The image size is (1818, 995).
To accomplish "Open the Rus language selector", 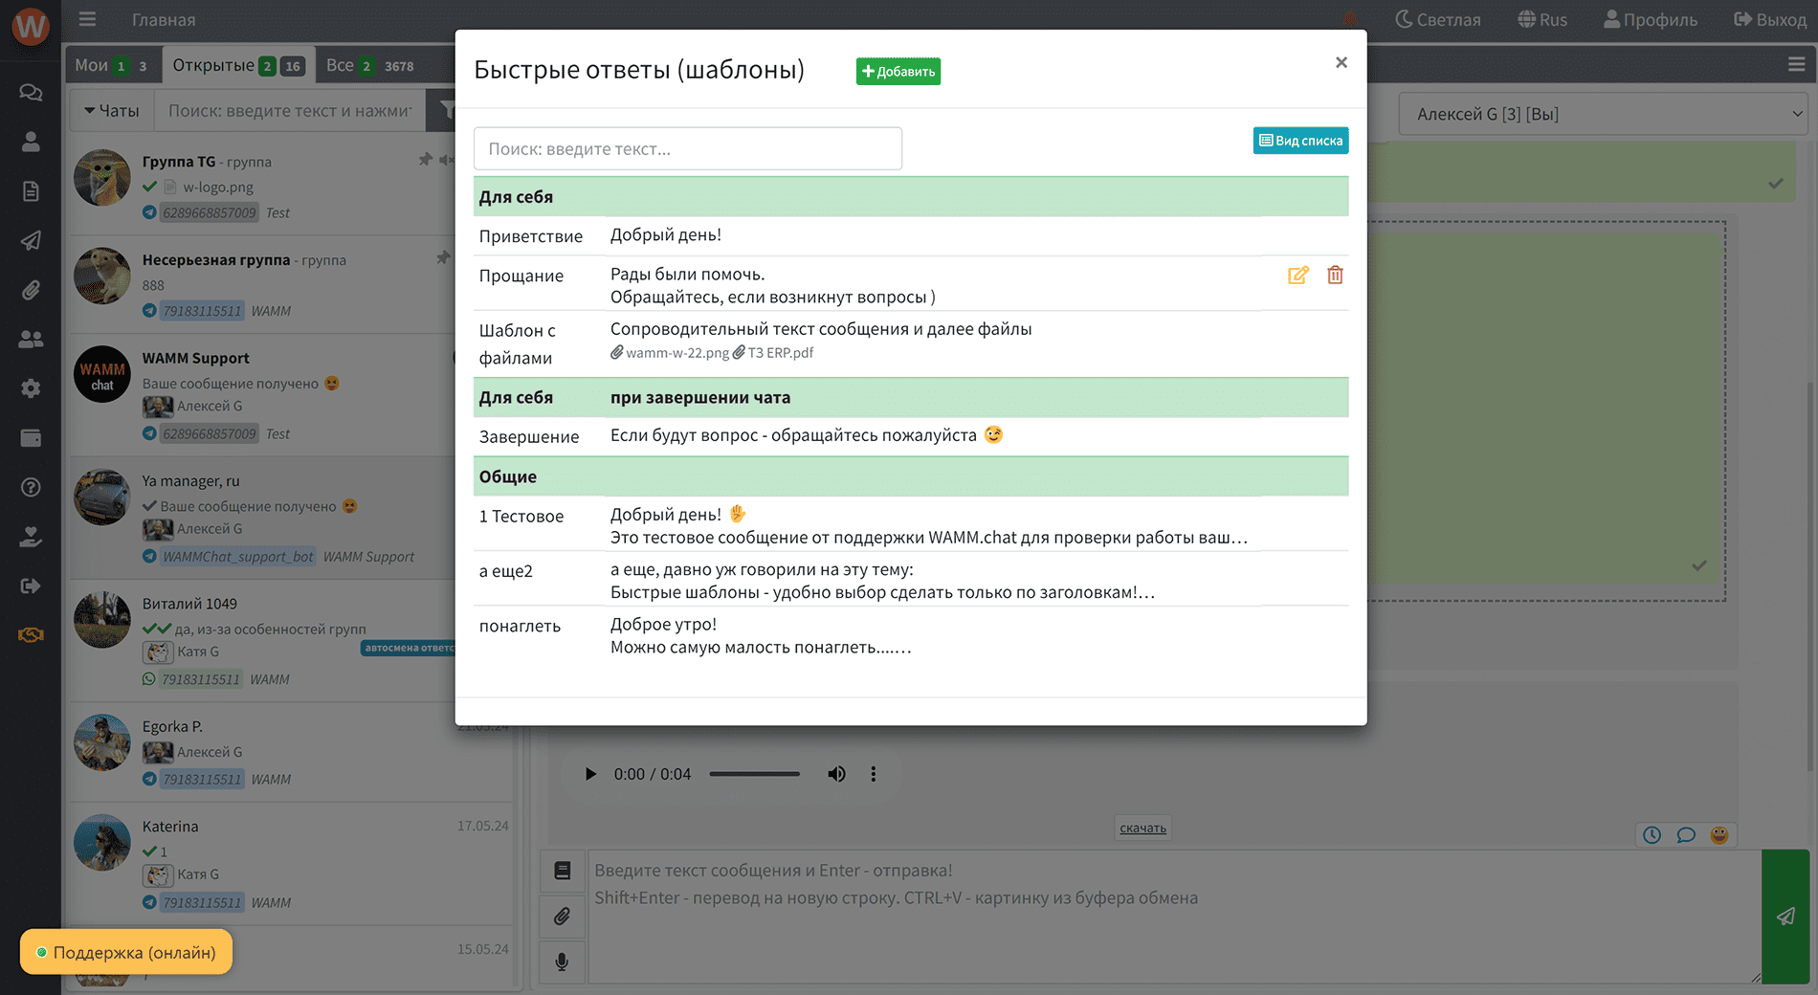I will click(1542, 19).
